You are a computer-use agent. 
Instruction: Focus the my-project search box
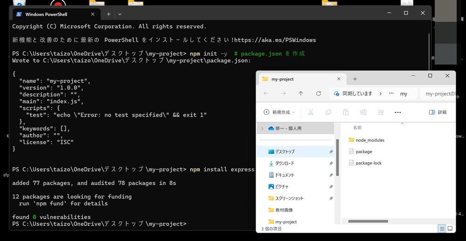[439, 93]
